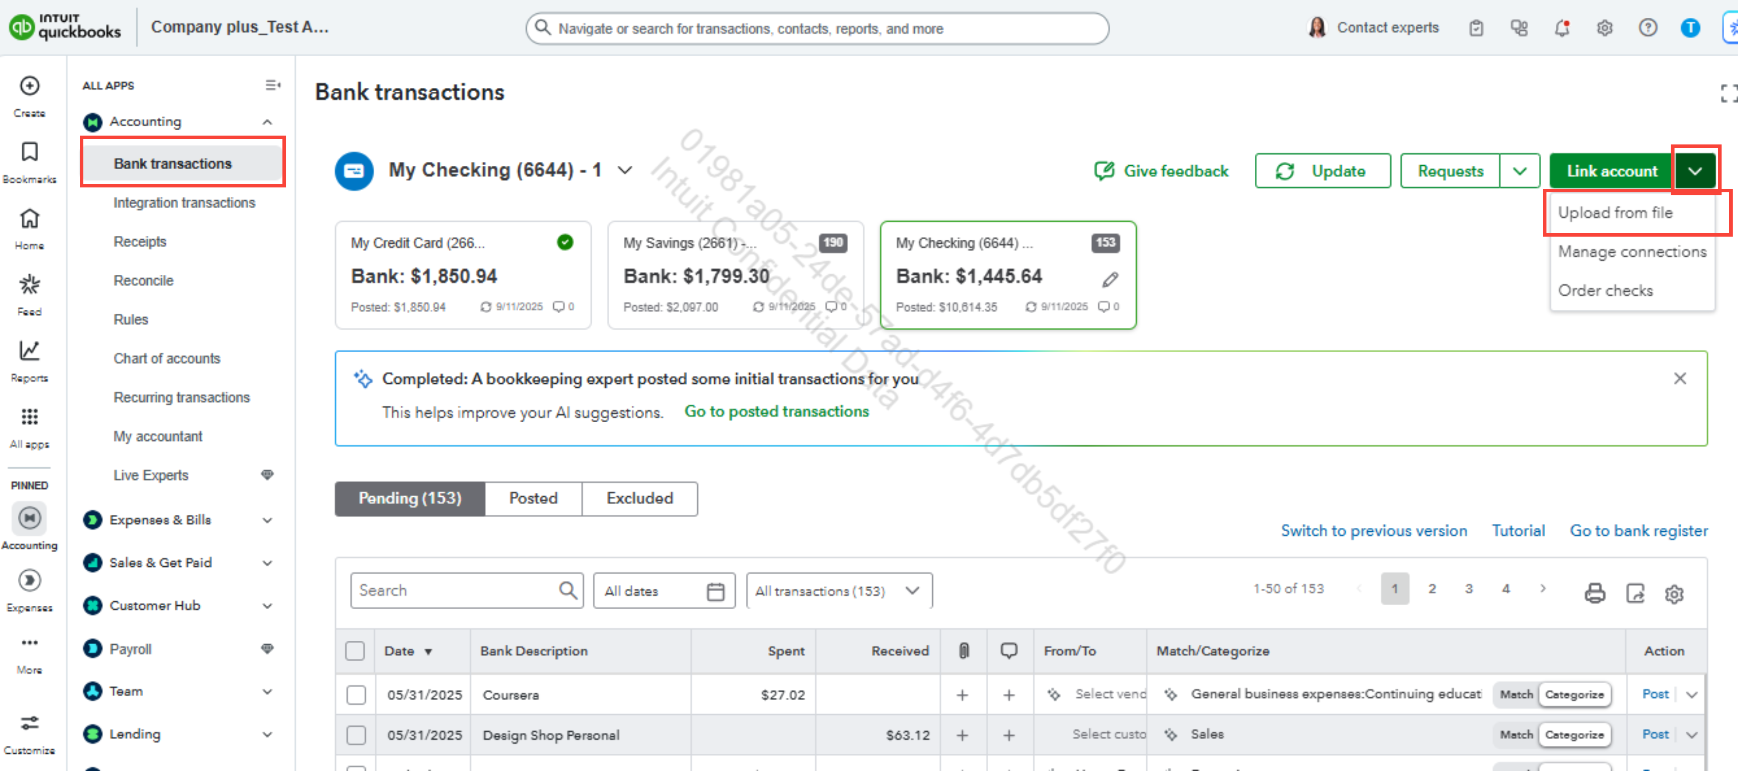Open the All transactions (153) filter
The width and height of the screenshot is (1738, 771).
(x=839, y=591)
